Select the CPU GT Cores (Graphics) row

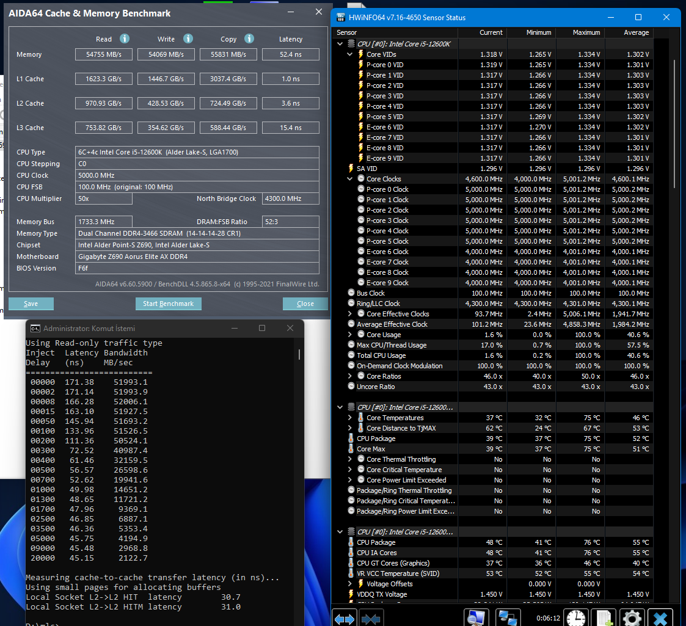tap(493, 563)
